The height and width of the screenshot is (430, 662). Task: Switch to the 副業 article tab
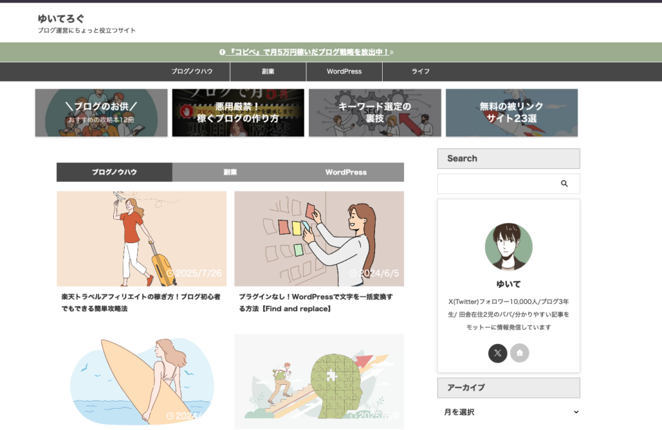tap(230, 173)
